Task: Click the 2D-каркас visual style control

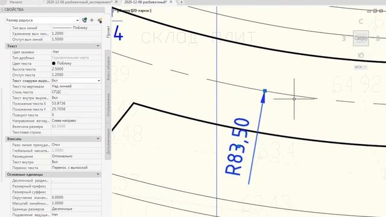Action: tap(142, 11)
